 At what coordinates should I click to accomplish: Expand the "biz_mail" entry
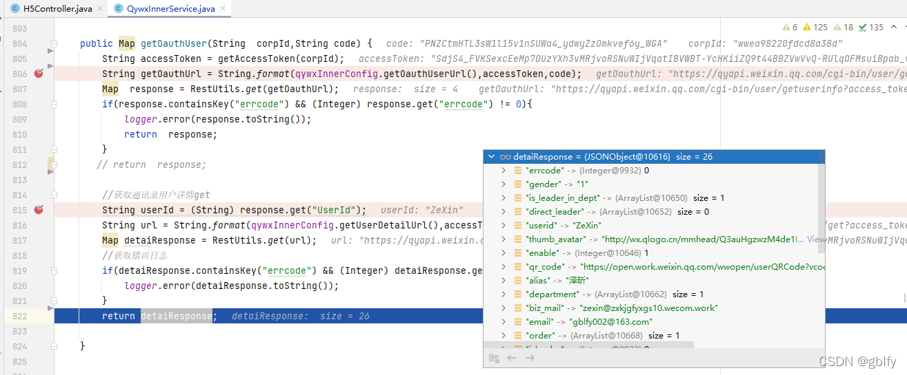click(x=504, y=308)
